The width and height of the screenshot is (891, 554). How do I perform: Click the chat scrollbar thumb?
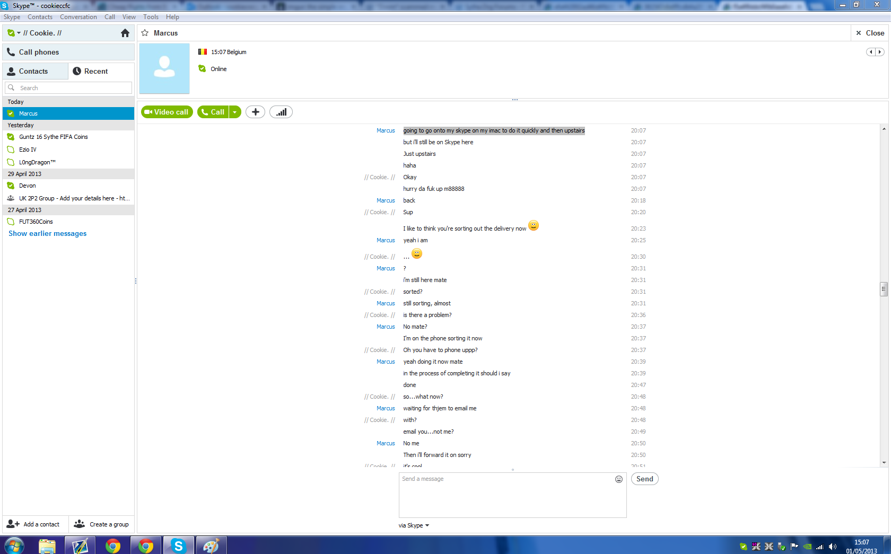(884, 288)
